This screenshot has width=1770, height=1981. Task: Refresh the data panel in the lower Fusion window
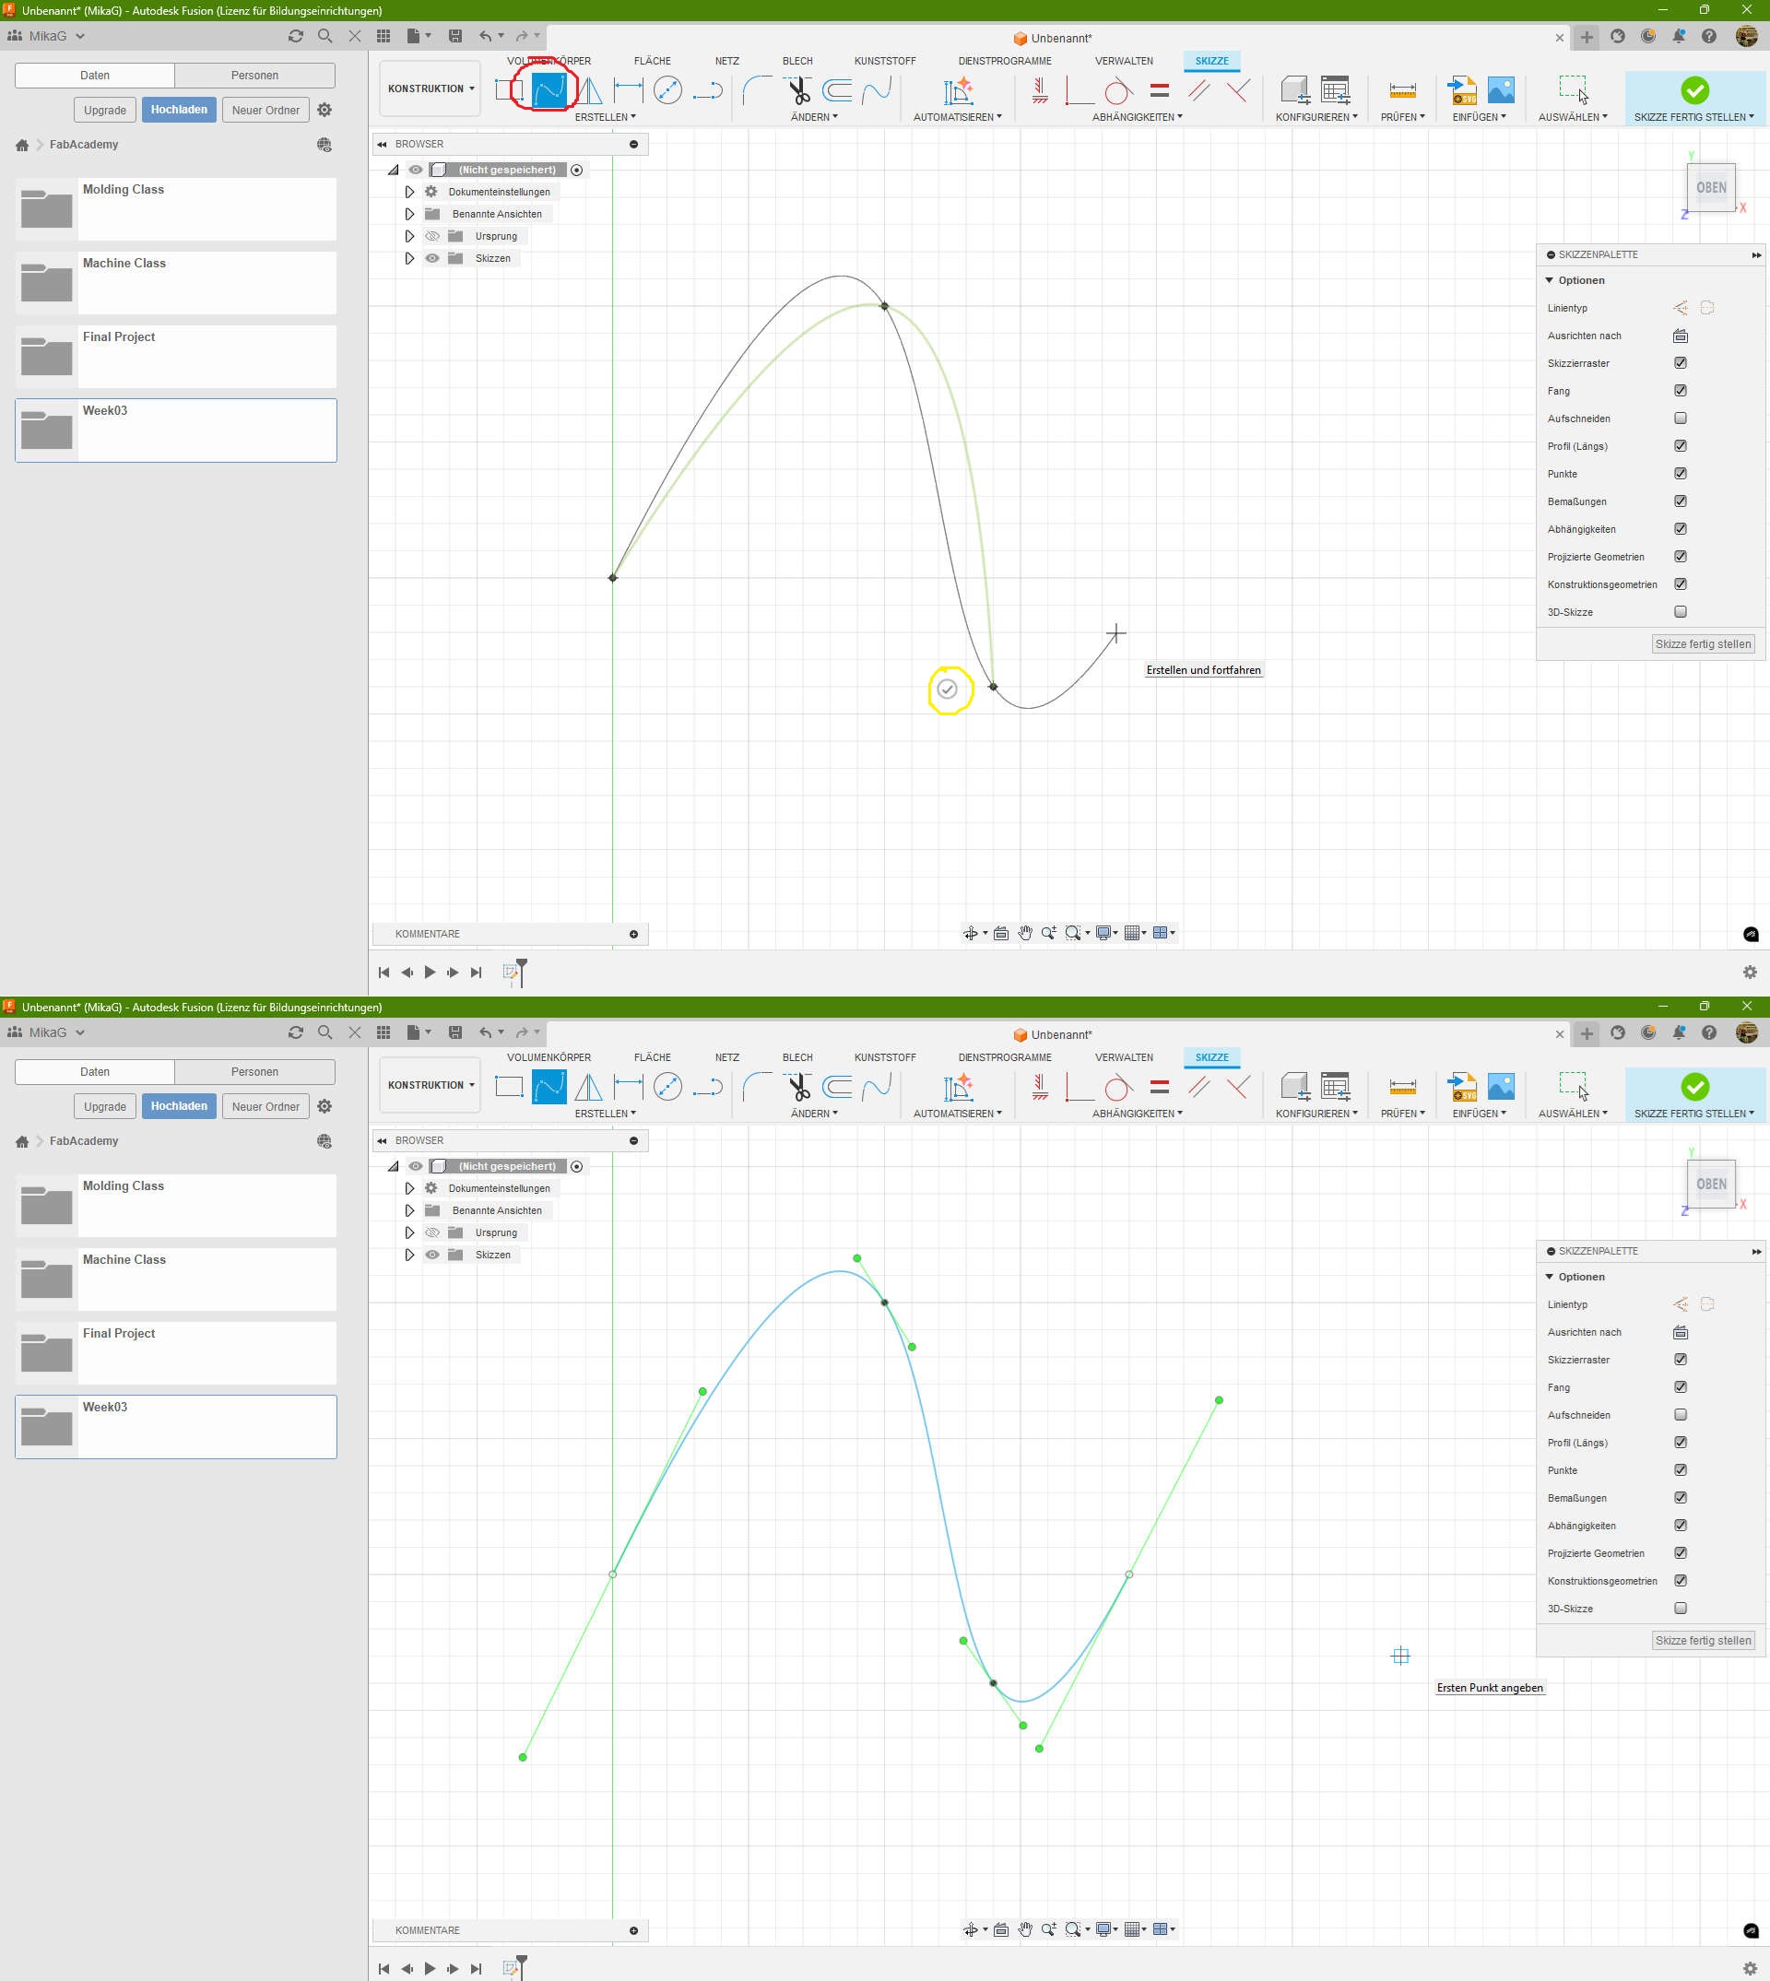click(x=296, y=1032)
